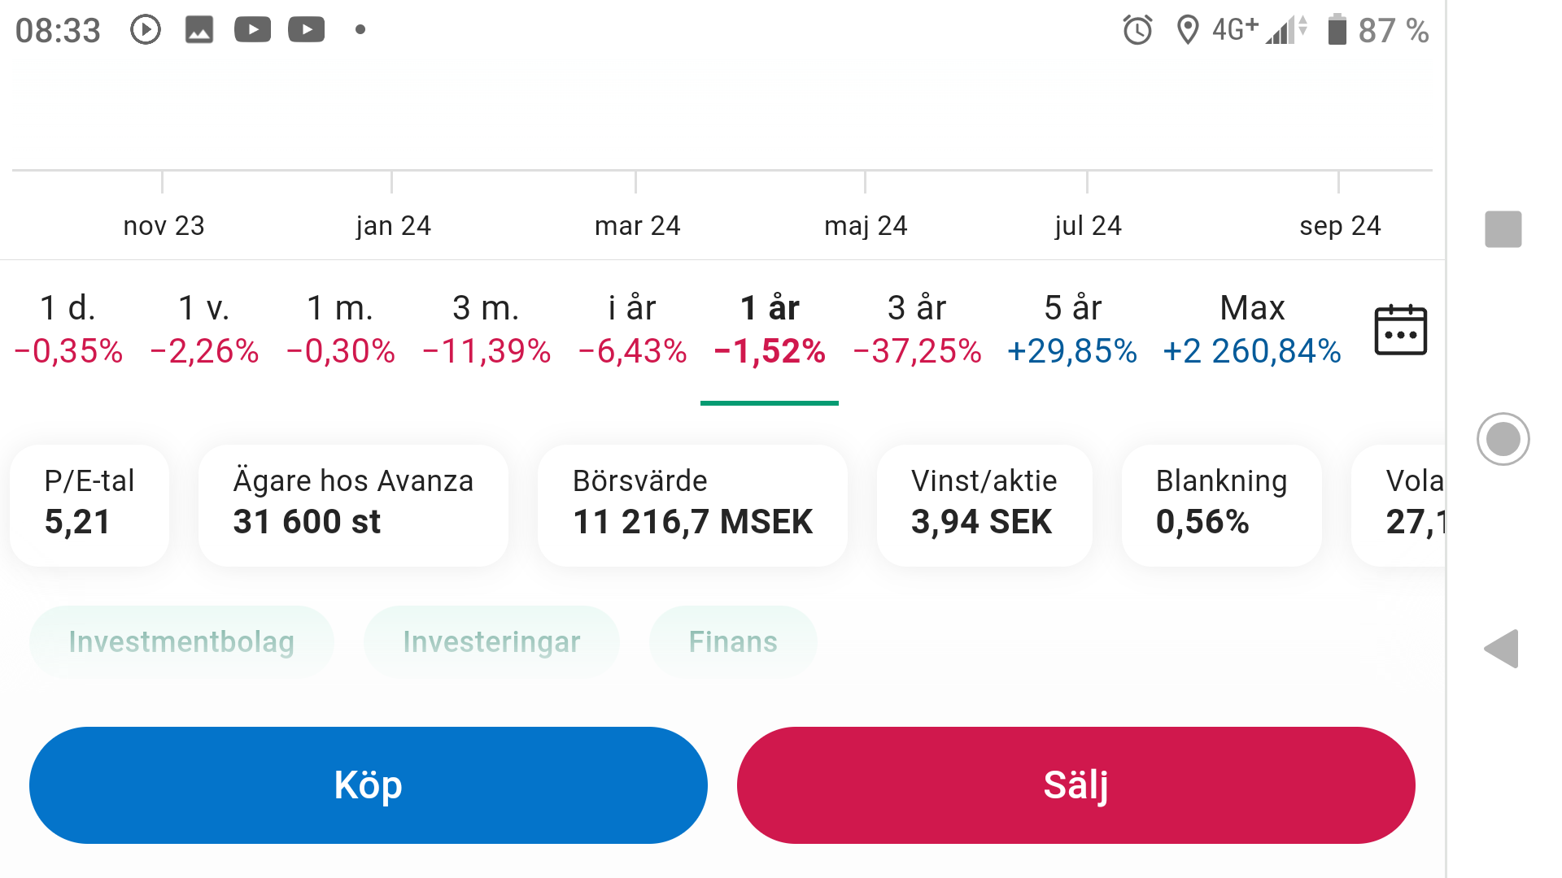This screenshot has width=1562, height=878.
Task: Tap the jul 24 chart axis marker
Action: tap(1088, 225)
